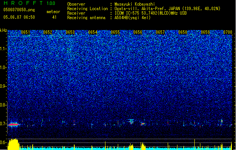Click the 0655 time marker

[115, 32]
